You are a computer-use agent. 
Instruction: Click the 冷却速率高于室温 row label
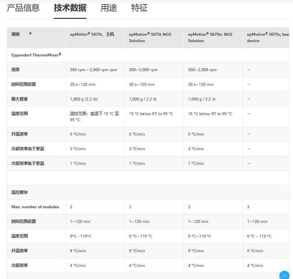[x=28, y=149]
